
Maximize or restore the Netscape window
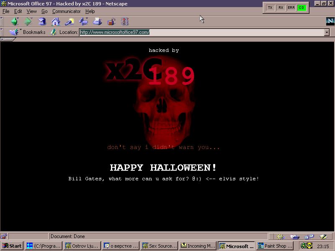(324, 3)
